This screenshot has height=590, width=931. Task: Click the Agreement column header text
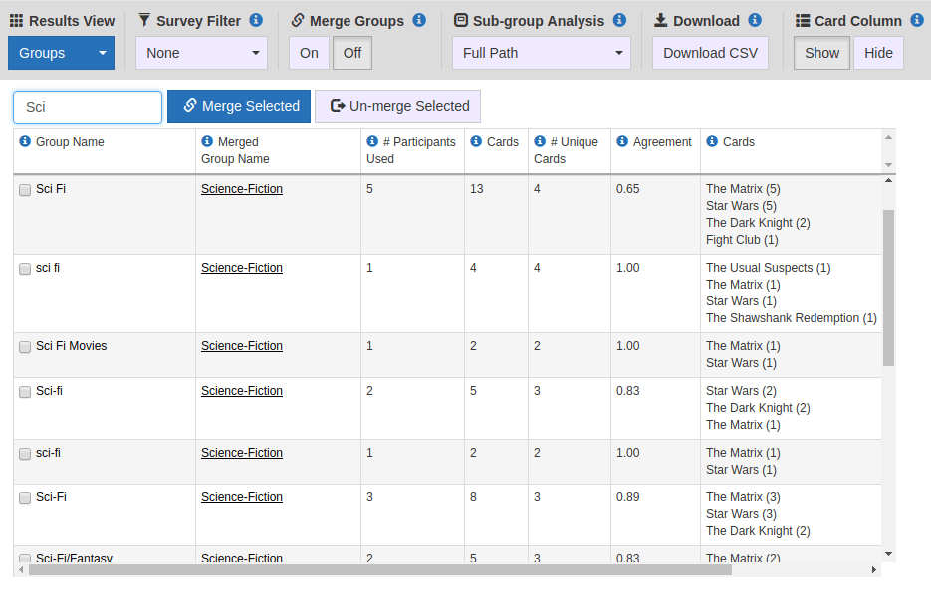pyautogui.click(x=662, y=142)
